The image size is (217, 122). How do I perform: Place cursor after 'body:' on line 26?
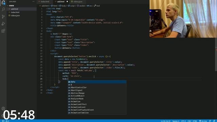(x=68, y=79)
